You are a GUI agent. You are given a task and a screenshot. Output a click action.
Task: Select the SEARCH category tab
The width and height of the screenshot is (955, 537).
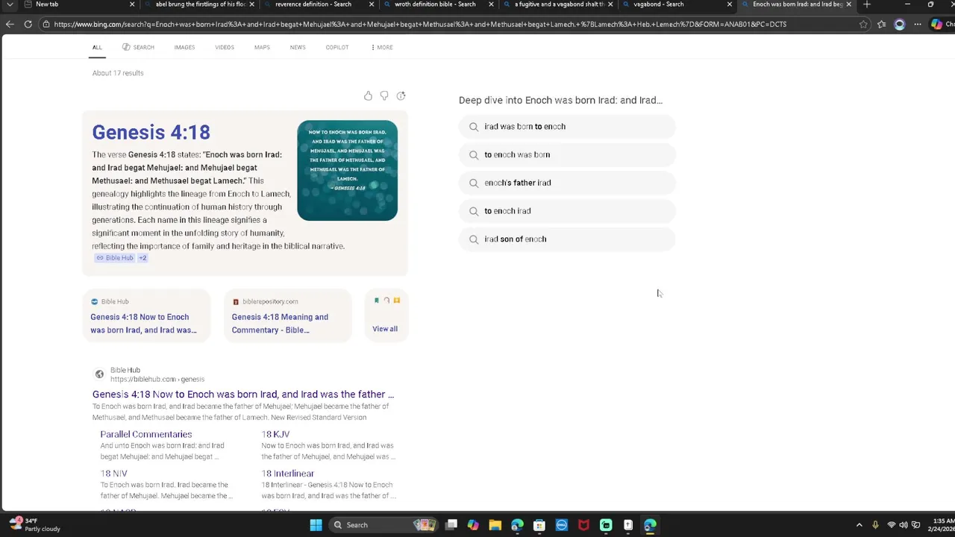[x=138, y=47]
